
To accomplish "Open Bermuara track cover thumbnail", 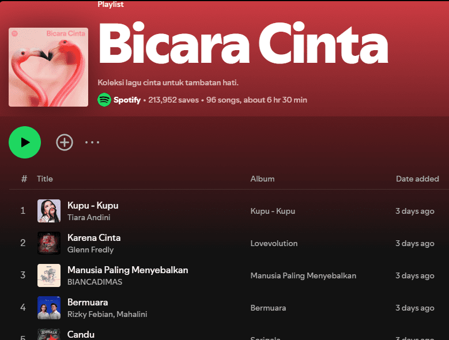I will (49, 308).
